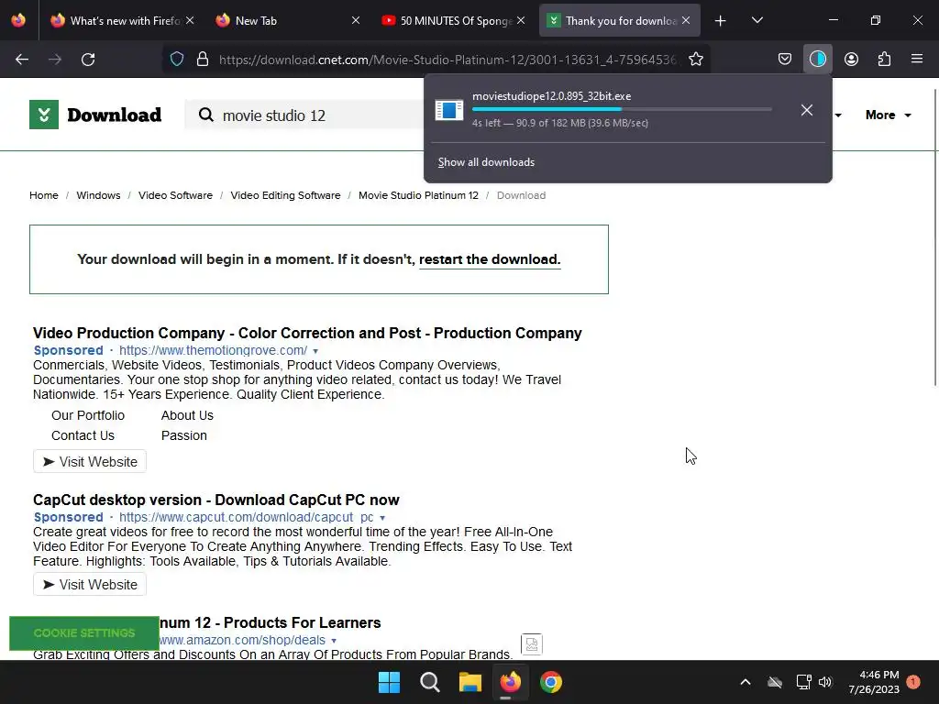Click the ad image placeholder icon
The width and height of the screenshot is (939, 704).
tap(531, 644)
